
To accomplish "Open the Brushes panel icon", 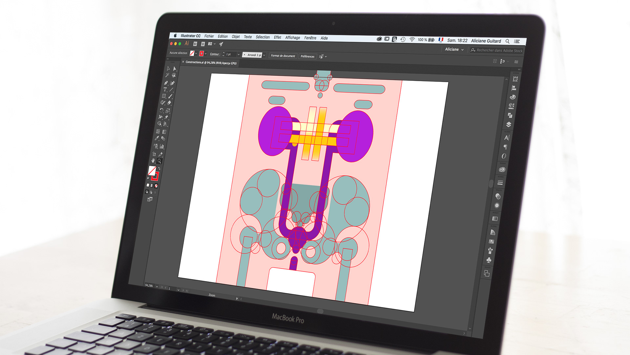I will 490,251.
